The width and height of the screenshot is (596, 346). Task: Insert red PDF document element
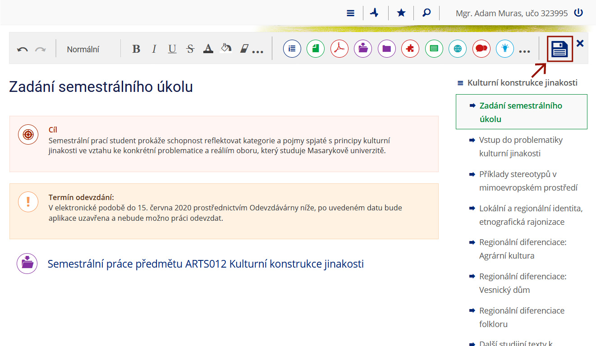[x=339, y=49]
